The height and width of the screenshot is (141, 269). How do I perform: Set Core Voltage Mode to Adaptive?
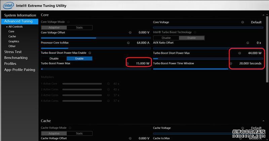(x=54, y=28)
